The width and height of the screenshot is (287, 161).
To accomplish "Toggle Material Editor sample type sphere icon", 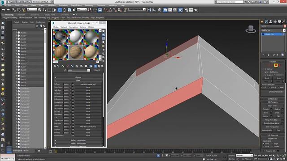I will [104, 31].
